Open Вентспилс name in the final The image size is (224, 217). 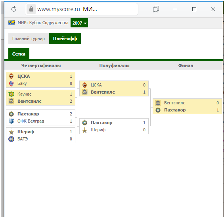pos(174,103)
